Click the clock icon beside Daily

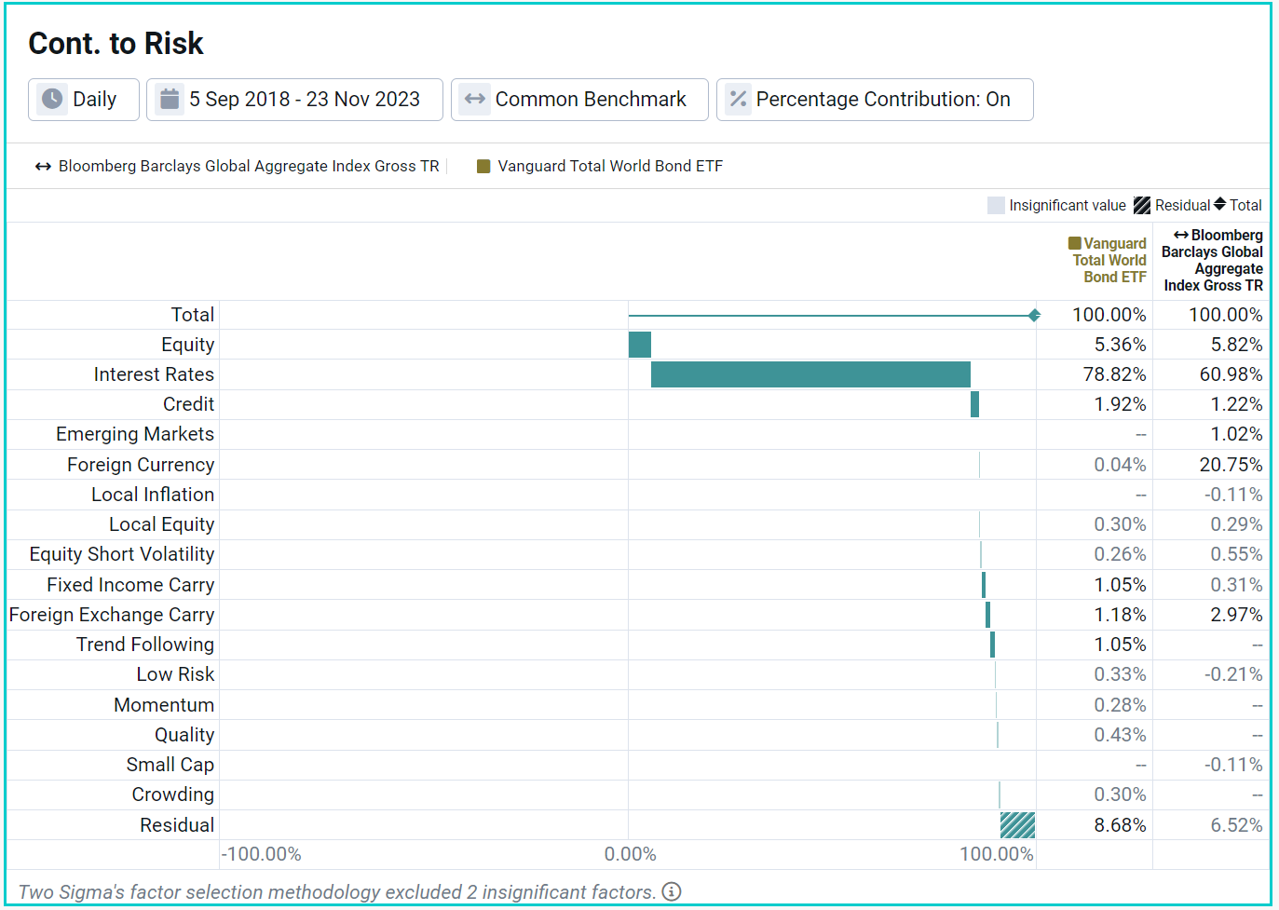pos(52,99)
